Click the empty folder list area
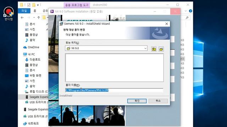 click(114, 67)
